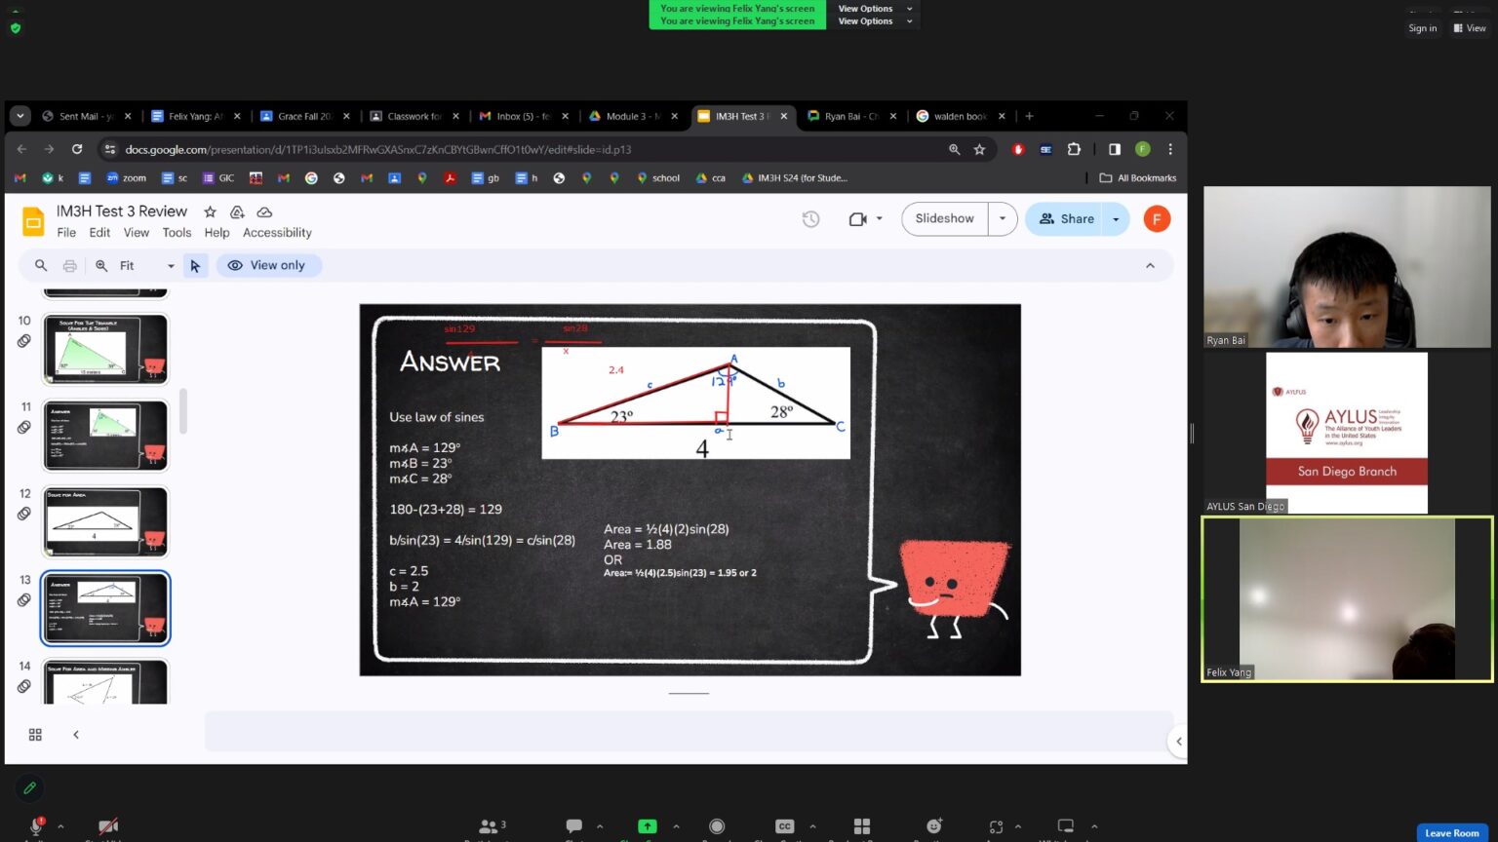This screenshot has width=1498, height=842.
Task: Click the speaker notes field
Action: point(689,731)
